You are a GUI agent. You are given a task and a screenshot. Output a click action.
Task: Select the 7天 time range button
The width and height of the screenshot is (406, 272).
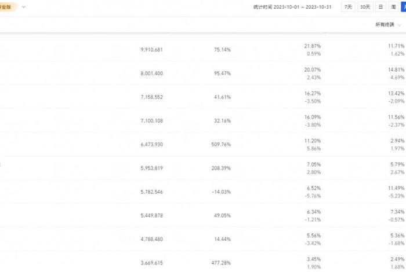click(348, 7)
